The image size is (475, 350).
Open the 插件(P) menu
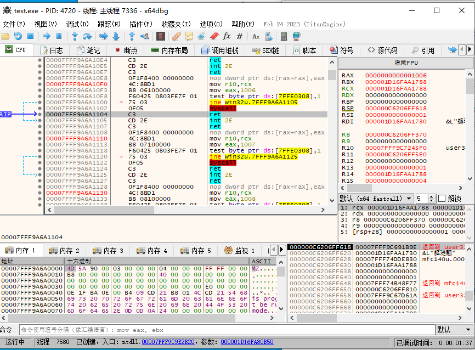coord(141,24)
